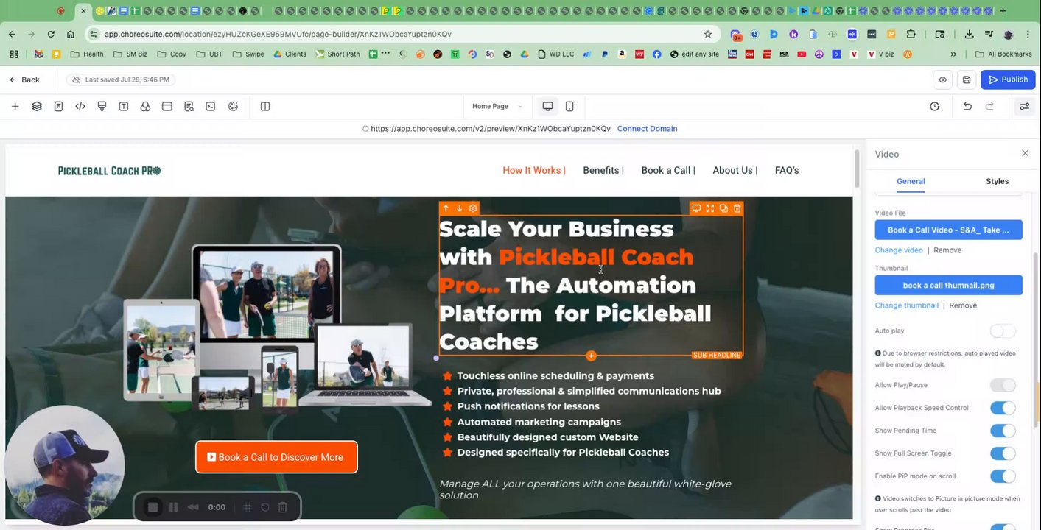1041x530 pixels.
Task: Turn off Show Full Screen Toggle
Action: [1003, 453]
